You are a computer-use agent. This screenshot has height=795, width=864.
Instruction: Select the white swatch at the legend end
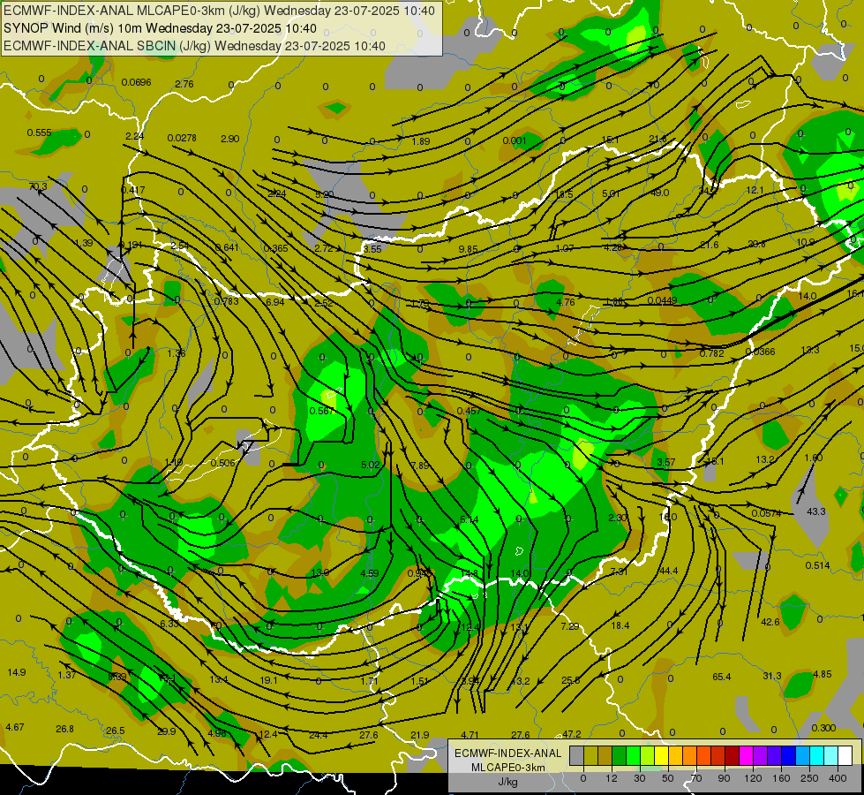[845, 755]
